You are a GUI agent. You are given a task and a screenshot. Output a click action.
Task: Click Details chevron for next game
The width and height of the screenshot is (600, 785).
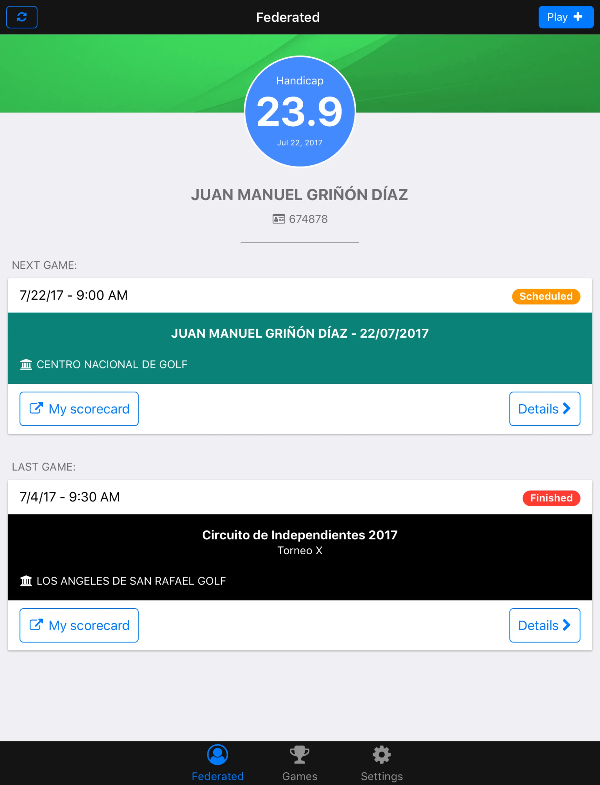tap(545, 409)
